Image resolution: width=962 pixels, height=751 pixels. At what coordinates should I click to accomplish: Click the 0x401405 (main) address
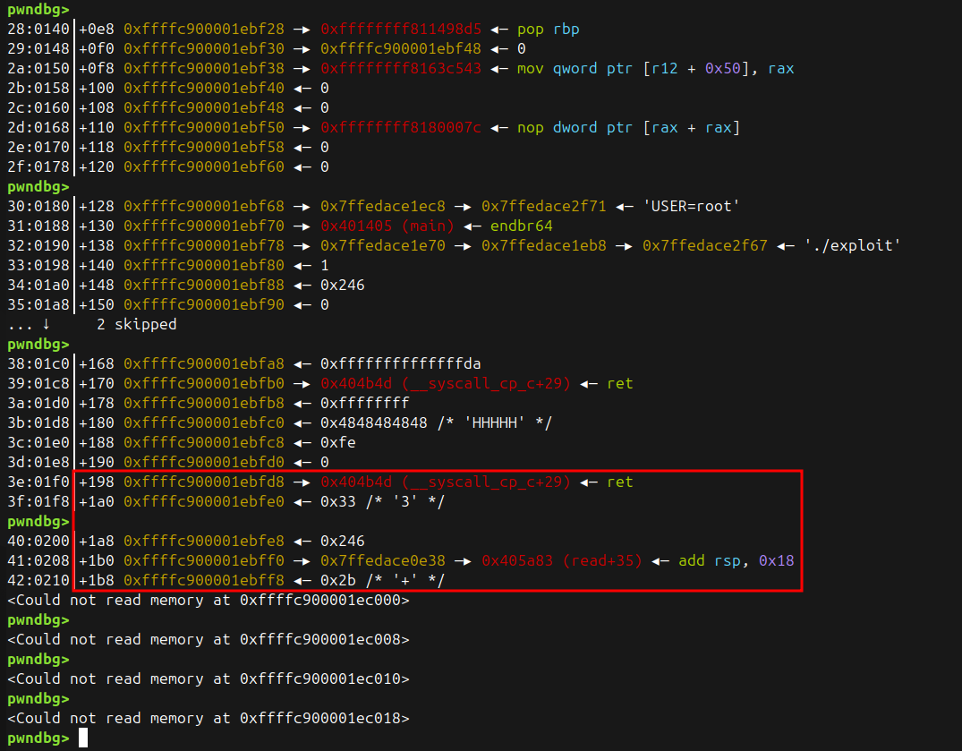[x=388, y=226]
